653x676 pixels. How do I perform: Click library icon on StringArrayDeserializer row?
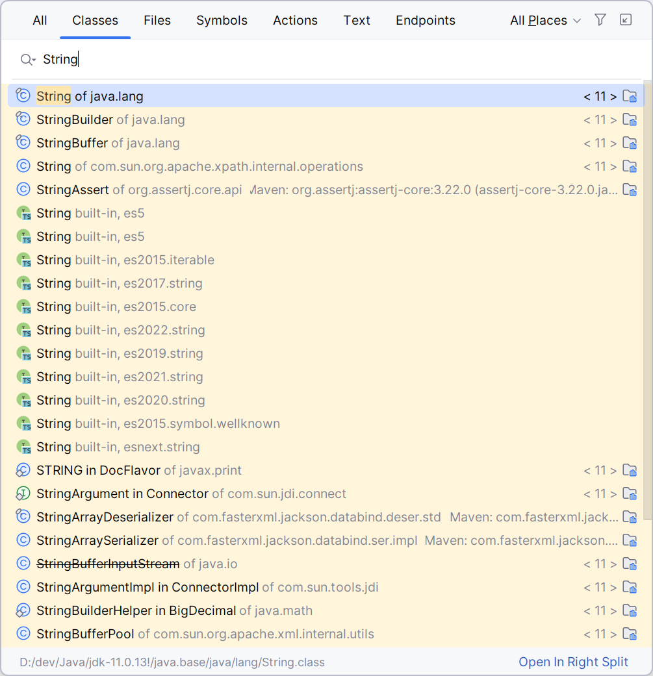point(630,517)
